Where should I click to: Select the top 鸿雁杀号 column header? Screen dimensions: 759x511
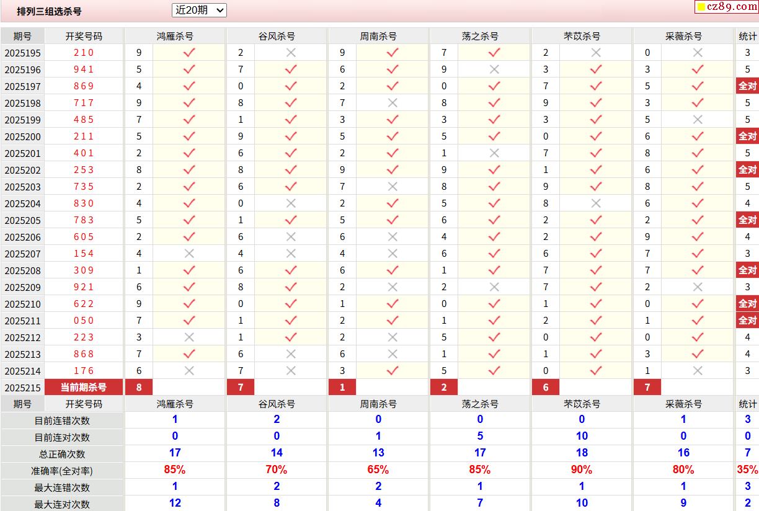click(x=175, y=36)
